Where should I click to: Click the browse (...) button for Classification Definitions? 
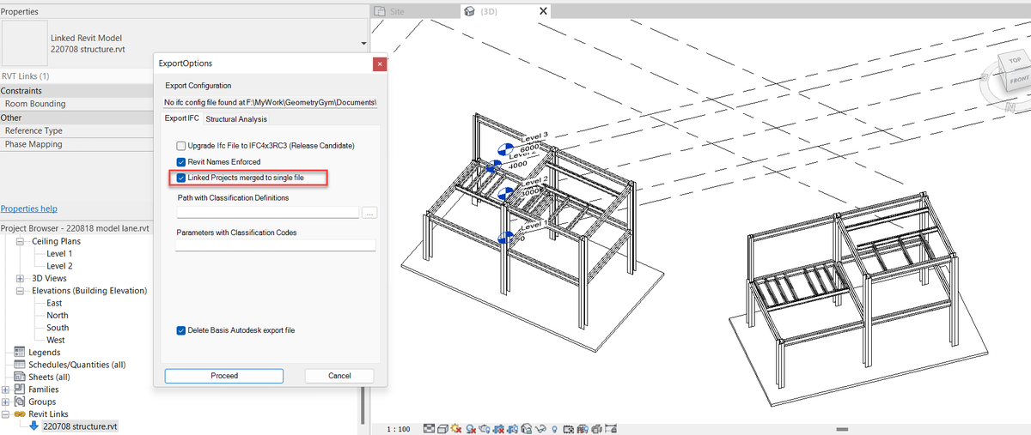coord(369,212)
